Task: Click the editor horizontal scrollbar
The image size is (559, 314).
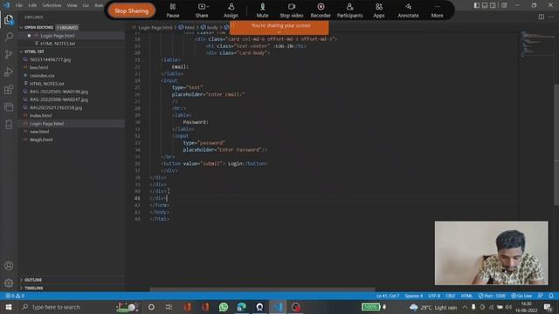Action: coord(262,290)
